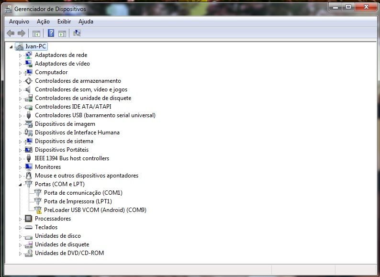380x277 pixels.
Task: Click the Controladores de armazenamento icon
Action: 29,81
